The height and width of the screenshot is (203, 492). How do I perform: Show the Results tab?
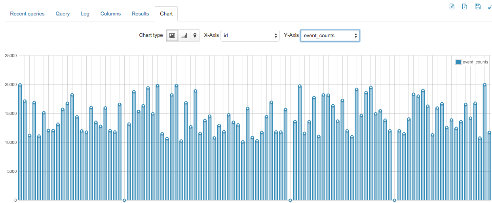tap(141, 13)
